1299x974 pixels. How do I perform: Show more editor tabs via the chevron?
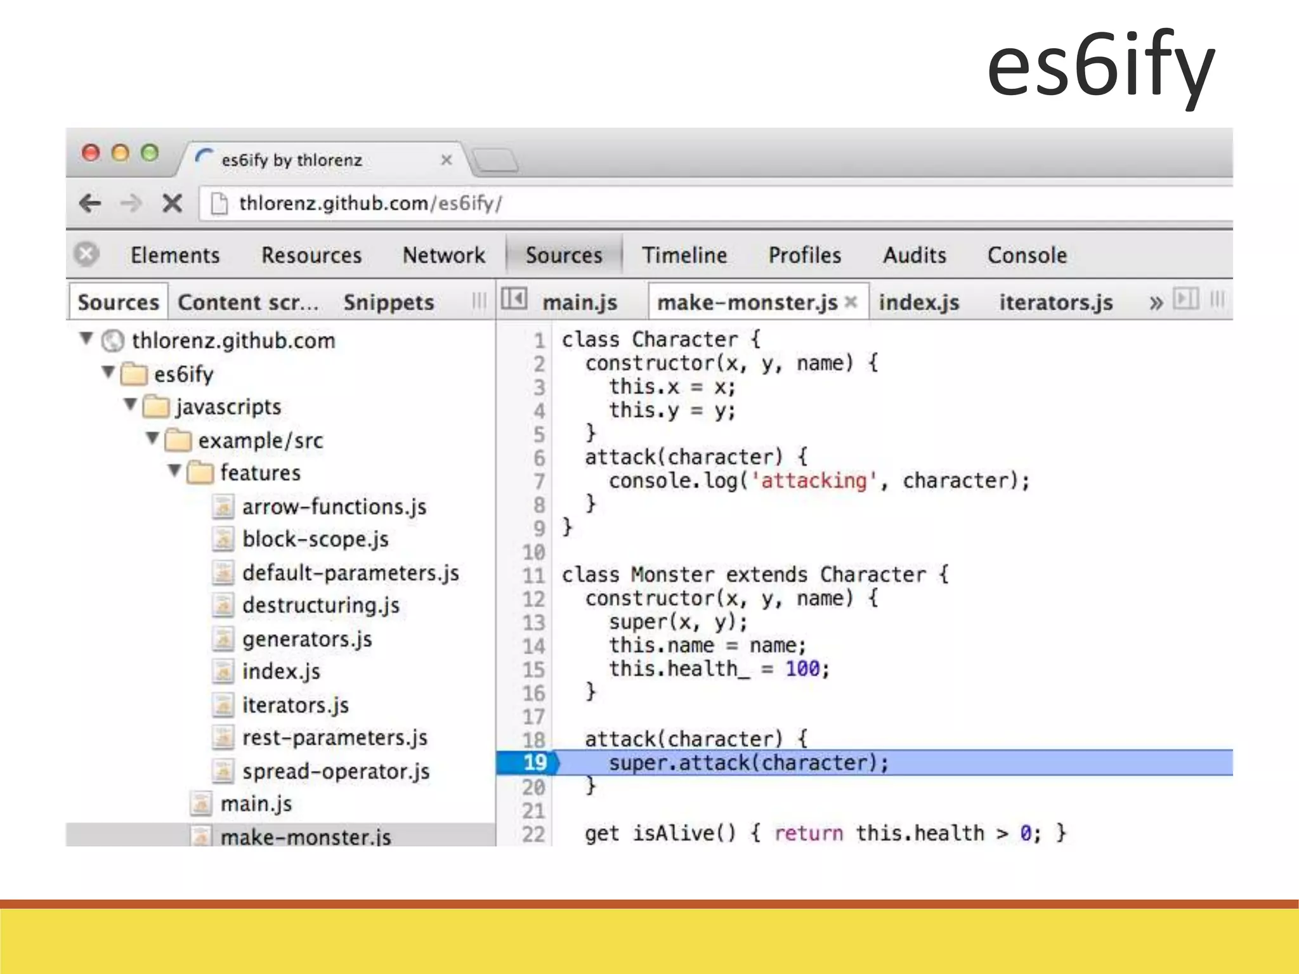pyautogui.click(x=1156, y=302)
